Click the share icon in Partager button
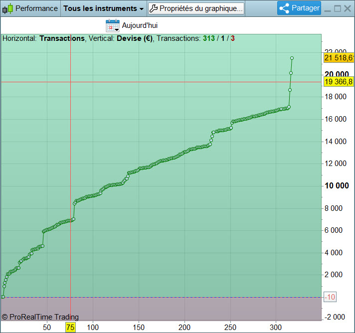This screenshot has width=355, height=333. tap(284, 8)
